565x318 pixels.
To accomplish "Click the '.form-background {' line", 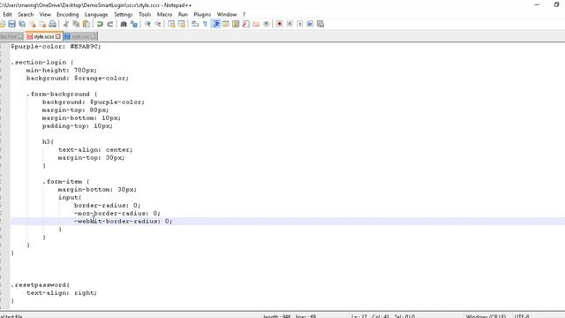I will point(62,95).
